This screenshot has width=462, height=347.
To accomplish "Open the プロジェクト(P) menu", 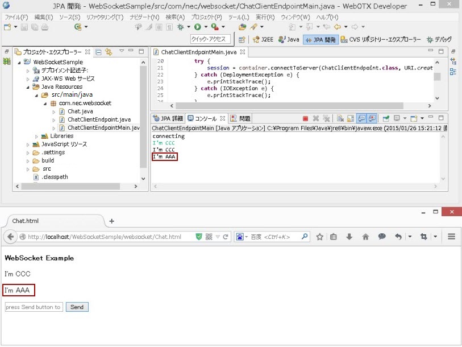I will coord(206,17).
